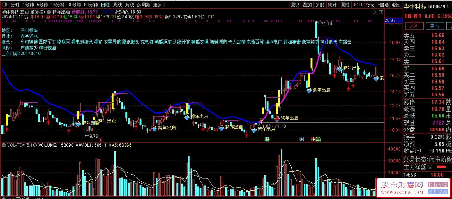
Task: Click the 最低 value 15.68
Action: (438, 116)
